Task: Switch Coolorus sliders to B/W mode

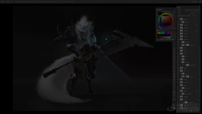Action: pos(173,39)
